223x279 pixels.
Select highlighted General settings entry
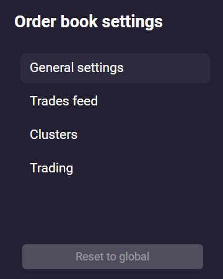tap(115, 68)
